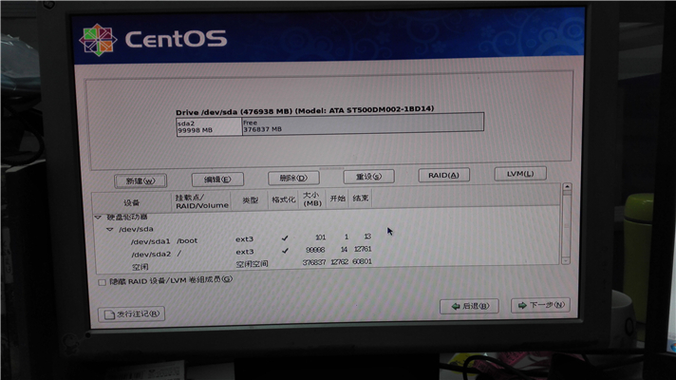Click the partition list scroll-down arrow
Image resolution: width=676 pixels, height=380 pixels.
pyautogui.click(x=566, y=260)
